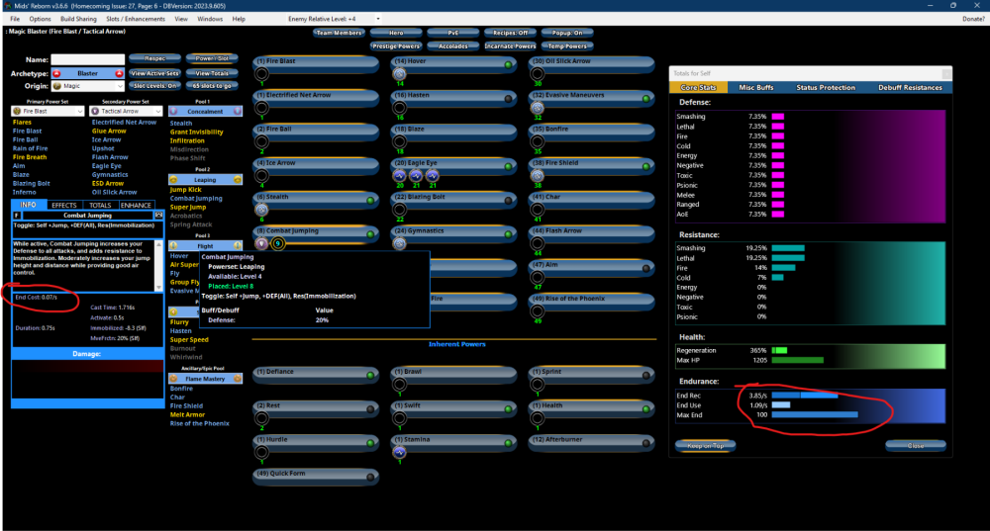Click the Fire Shield enhancement slot icon
990x531 pixels.
[538, 175]
